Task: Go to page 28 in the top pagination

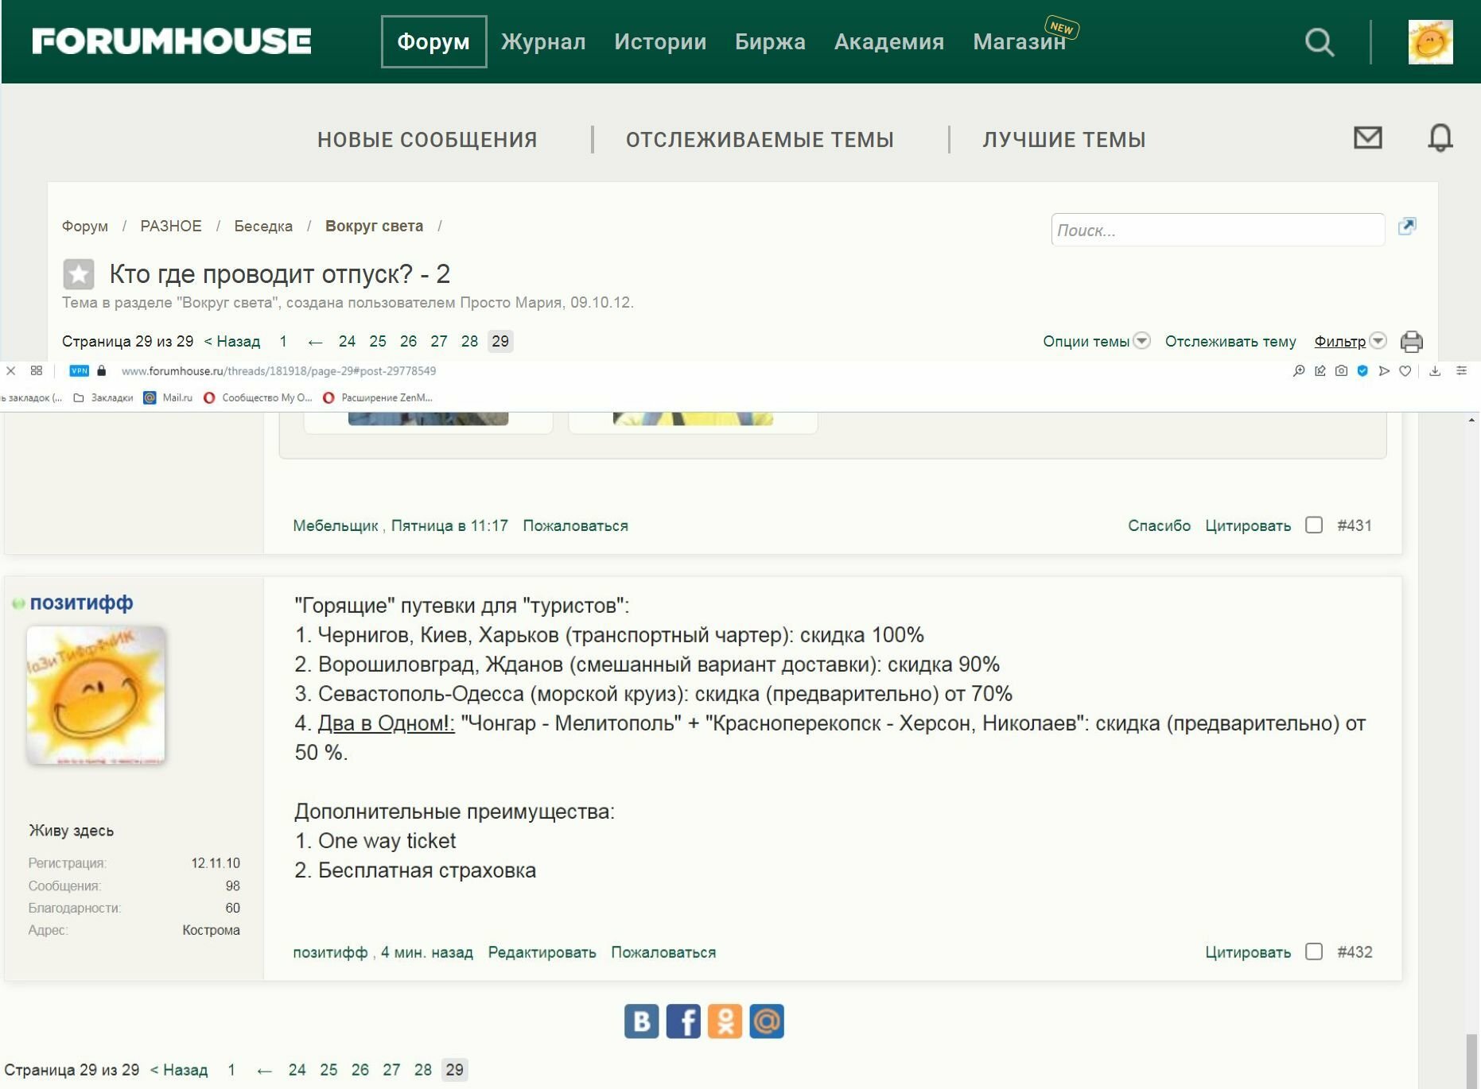Action: [469, 341]
